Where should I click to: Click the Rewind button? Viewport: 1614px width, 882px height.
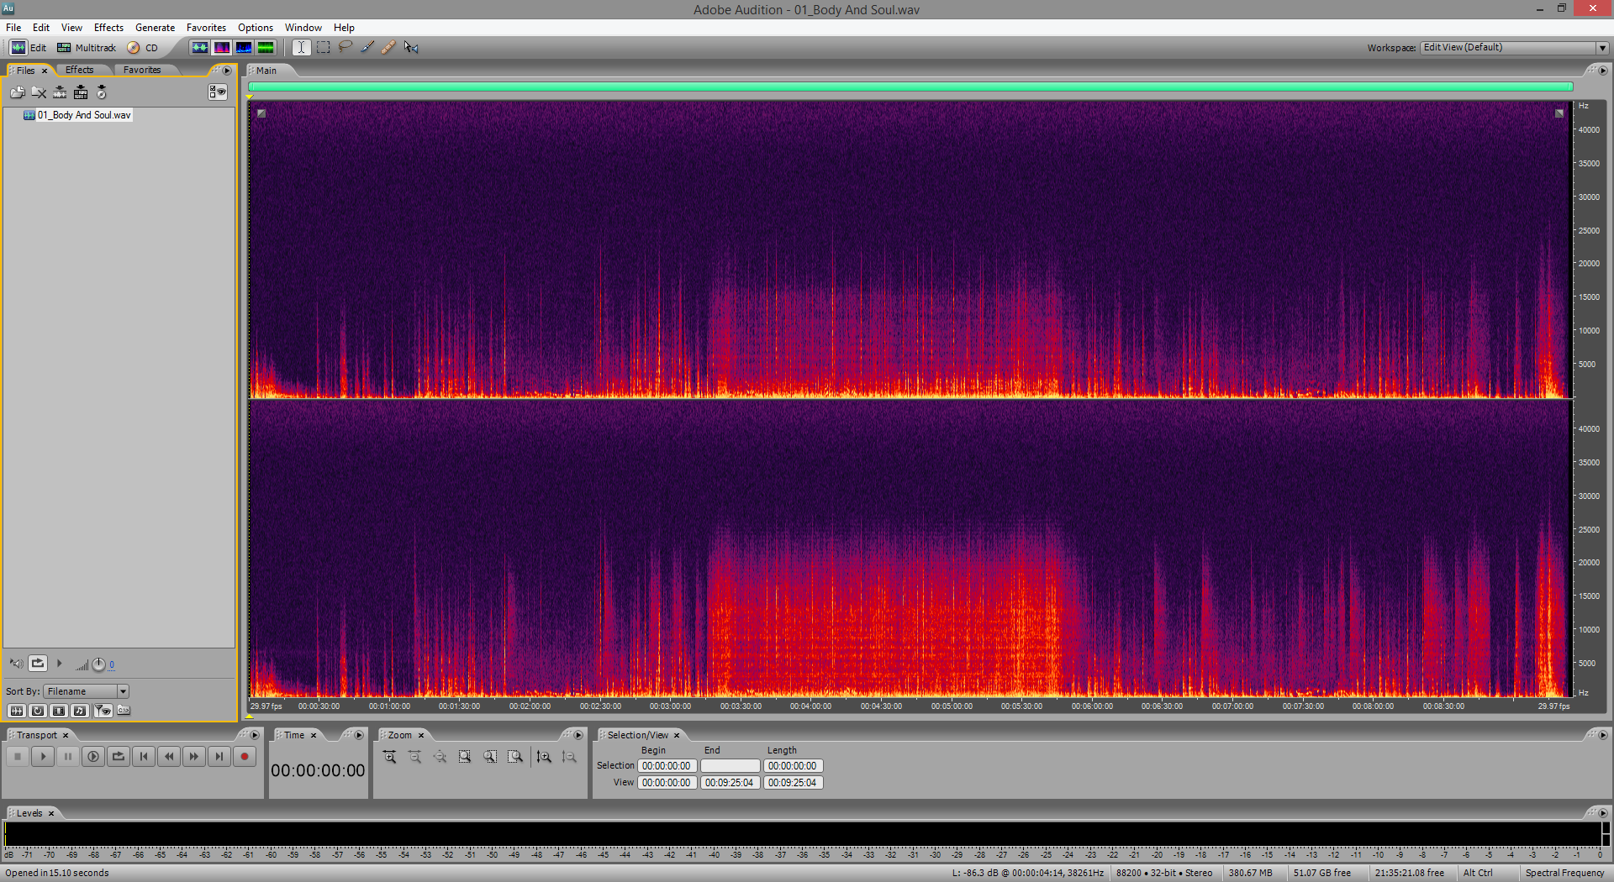pos(169,756)
